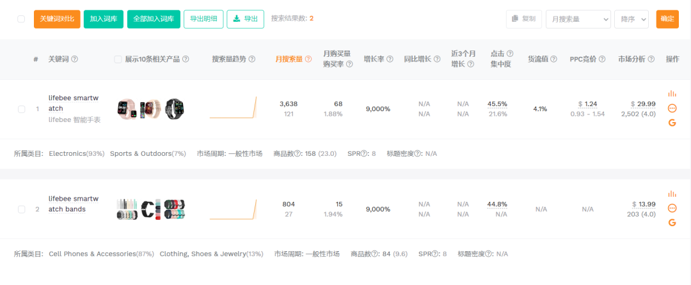Click the 市场分析 column header
This screenshot has height=285, width=691.
tap(632, 59)
